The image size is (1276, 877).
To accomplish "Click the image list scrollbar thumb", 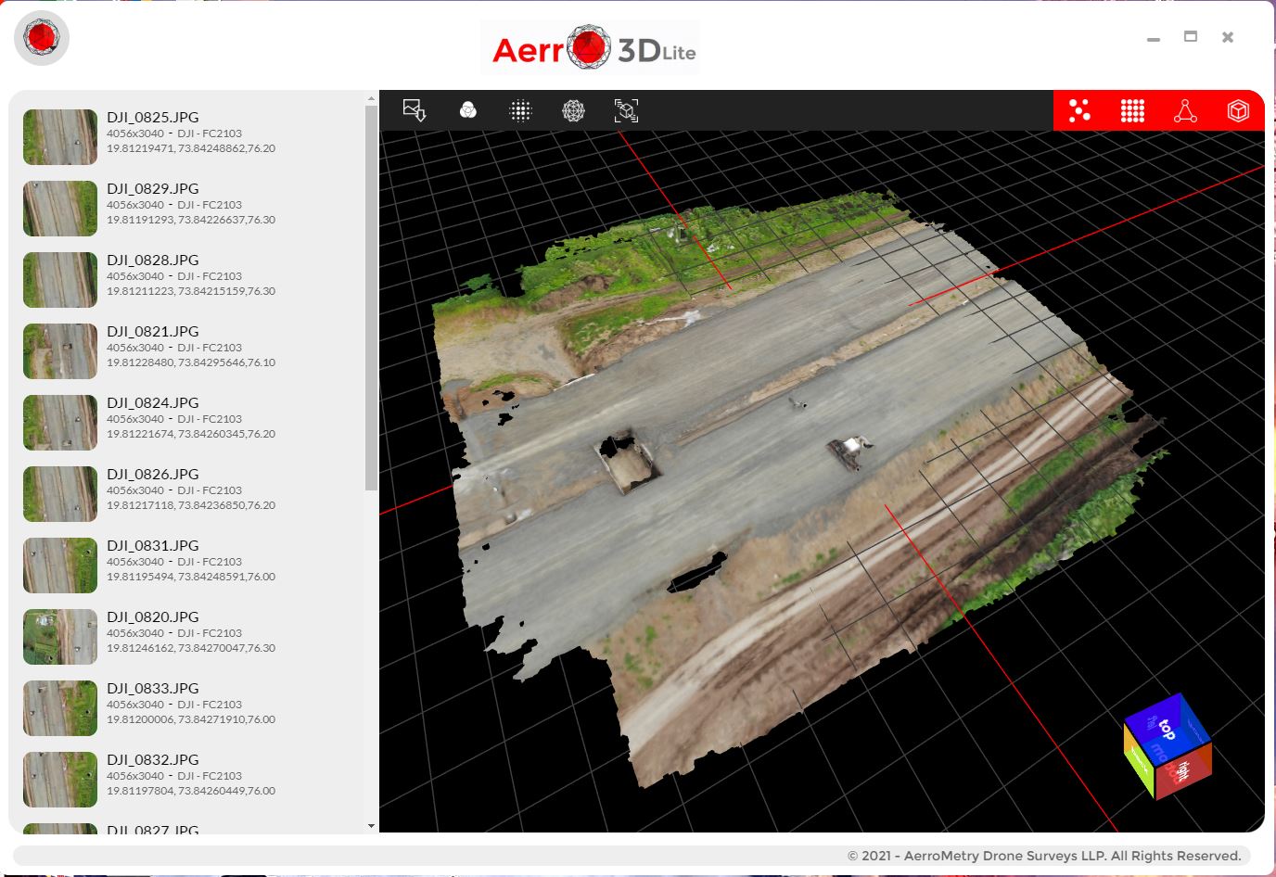I will (x=371, y=298).
